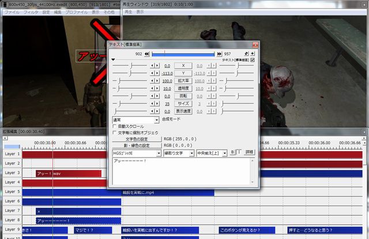
Task: Enable 自動スクロール checkbox
Action: (x=115, y=126)
